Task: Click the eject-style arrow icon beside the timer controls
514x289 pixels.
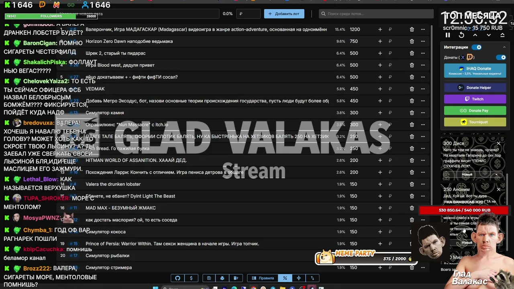Action: click(x=502, y=35)
